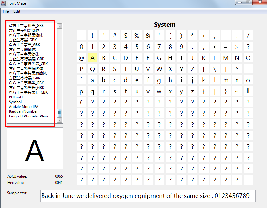Click the Hex value 0041
Viewport: 267px width, 208px height.
pyautogui.click(x=59, y=183)
